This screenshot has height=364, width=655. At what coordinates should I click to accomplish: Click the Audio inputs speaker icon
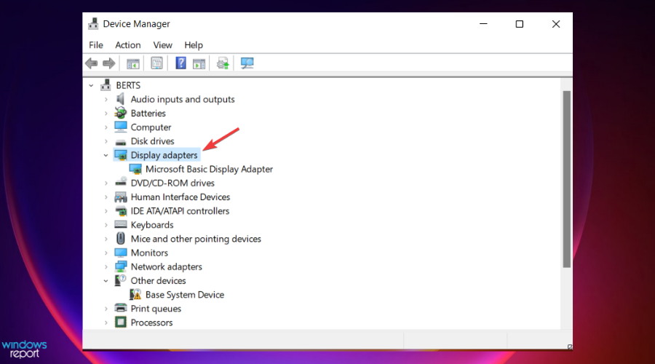click(120, 99)
